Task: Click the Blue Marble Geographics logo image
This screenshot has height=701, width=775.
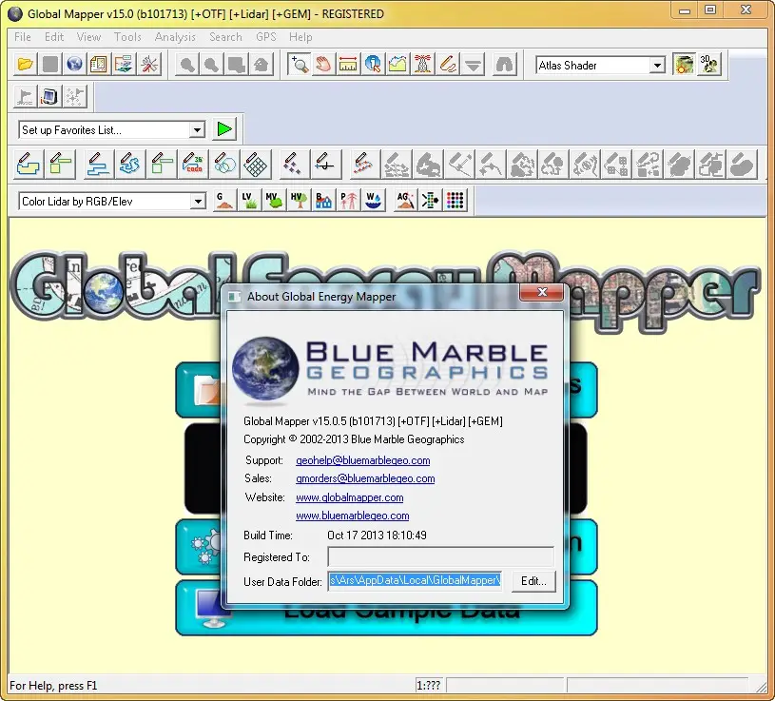Action: coord(391,369)
